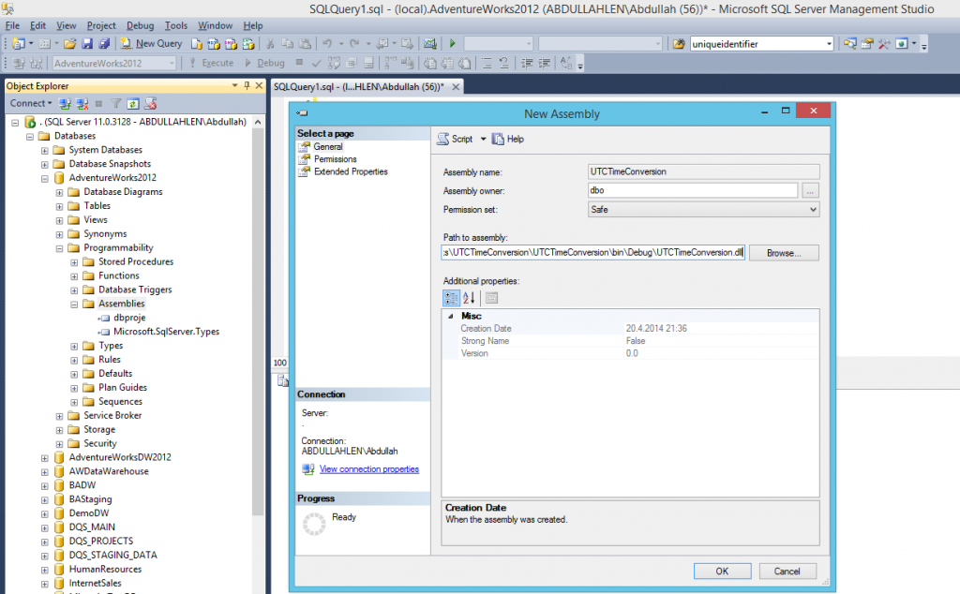Open the Window menu
The width and height of the screenshot is (960, 594).
(215, 25)
